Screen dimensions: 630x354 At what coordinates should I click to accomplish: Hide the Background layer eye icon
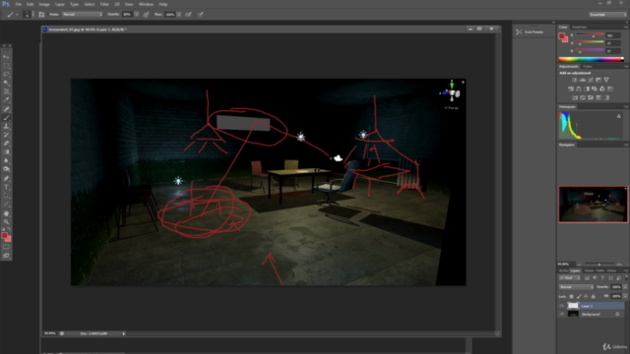562,315
